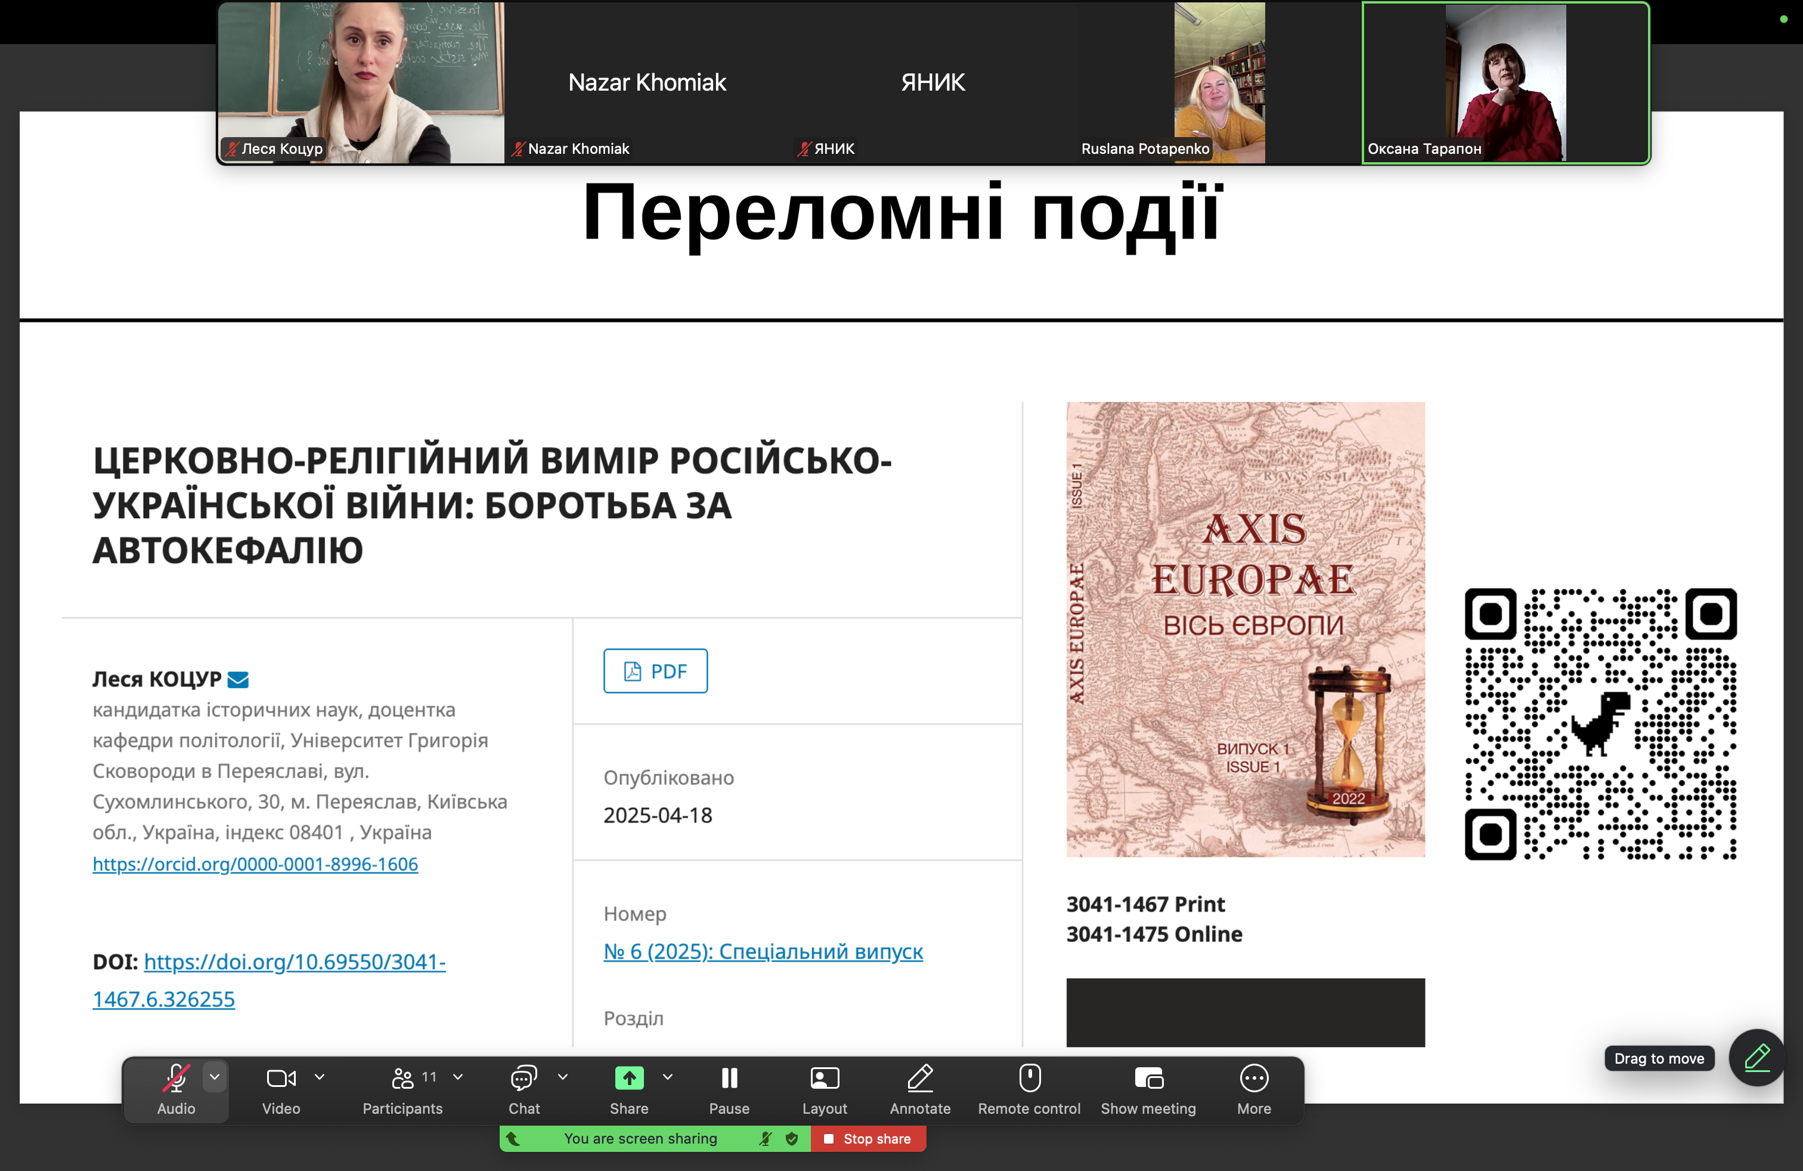Open Remote control options
The height and width of the screenshot is (1171, 1803).
tap(1030, 1077)
